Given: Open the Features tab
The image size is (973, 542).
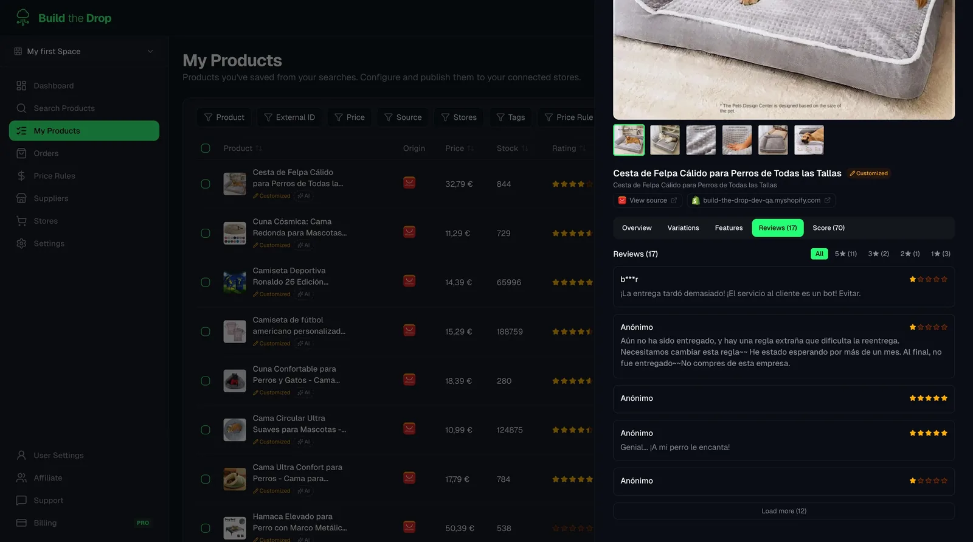Looking at the screenshot, I should click(x=729, y=228).
